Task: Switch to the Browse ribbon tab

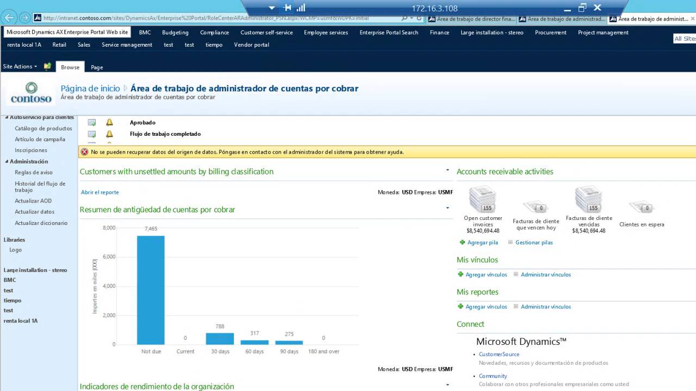Action: (70, 67)
